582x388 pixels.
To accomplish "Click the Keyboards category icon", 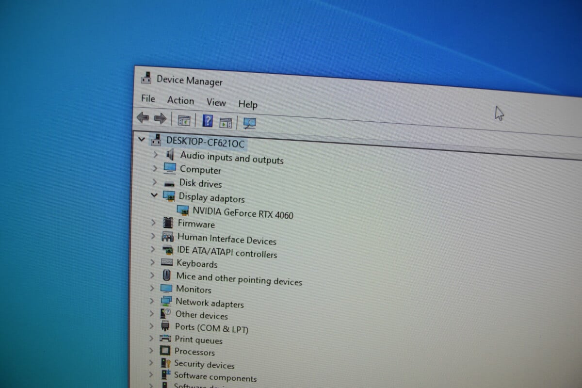I will [x=167, y=262].
